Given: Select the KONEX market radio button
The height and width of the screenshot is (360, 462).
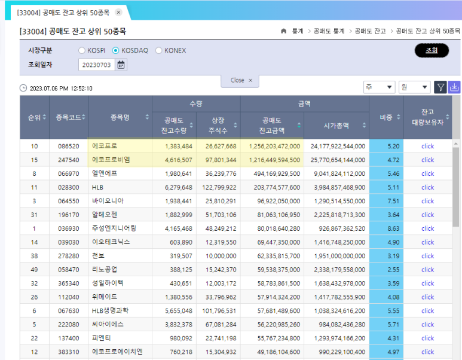Looking at the screenshot, I should (158, 50).
